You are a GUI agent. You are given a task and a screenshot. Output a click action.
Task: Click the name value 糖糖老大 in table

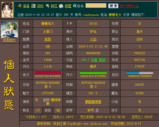[x=48, y=23]
